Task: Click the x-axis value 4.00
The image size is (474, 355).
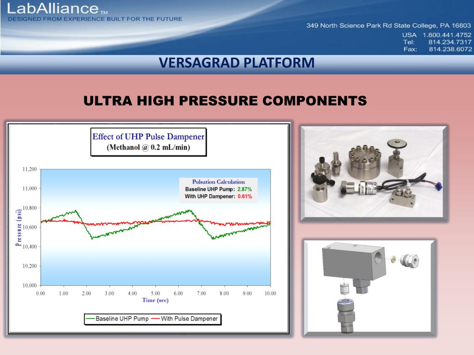Action: (x=132, y=294)
